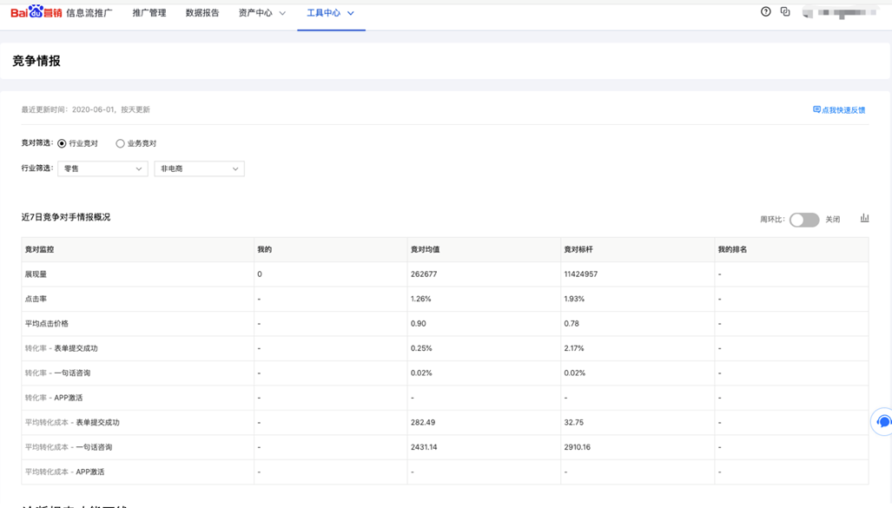
Task: Click the 点我快速反馈 link
Action: (843, 110)
